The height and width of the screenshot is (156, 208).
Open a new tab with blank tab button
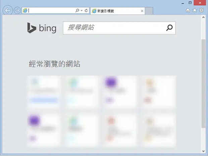click(149, 11)
